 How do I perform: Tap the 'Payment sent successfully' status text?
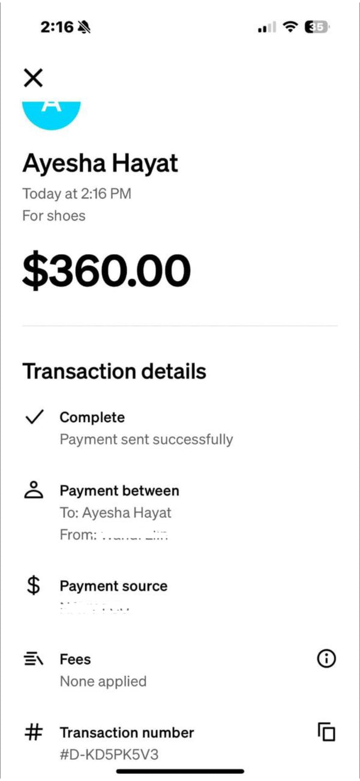tap(146, 440)
